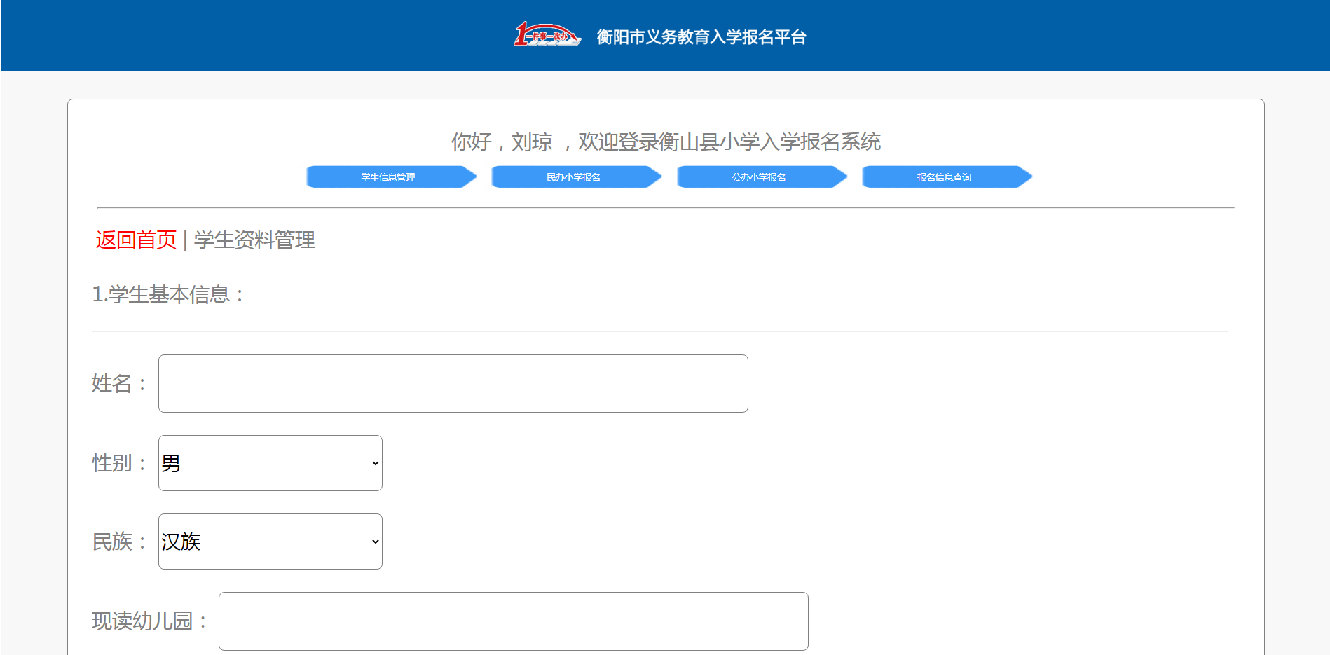Click the chevron arrow of 性别 select
Screen dimensions: 1330x655
(376, 463)
